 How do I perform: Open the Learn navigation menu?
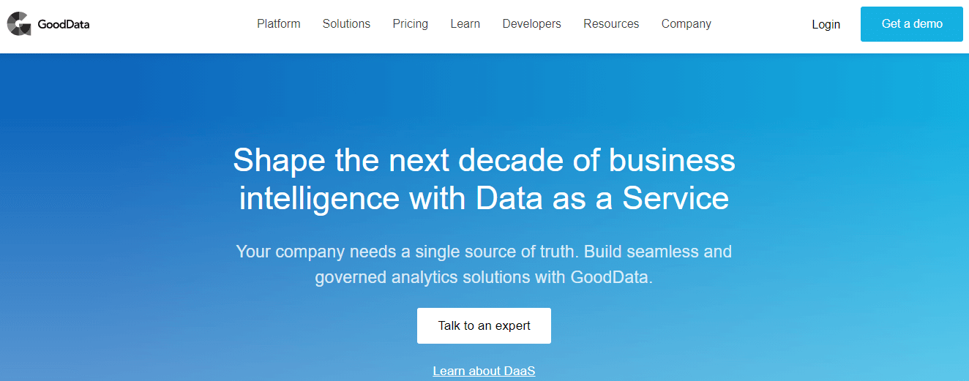(465, 24)
